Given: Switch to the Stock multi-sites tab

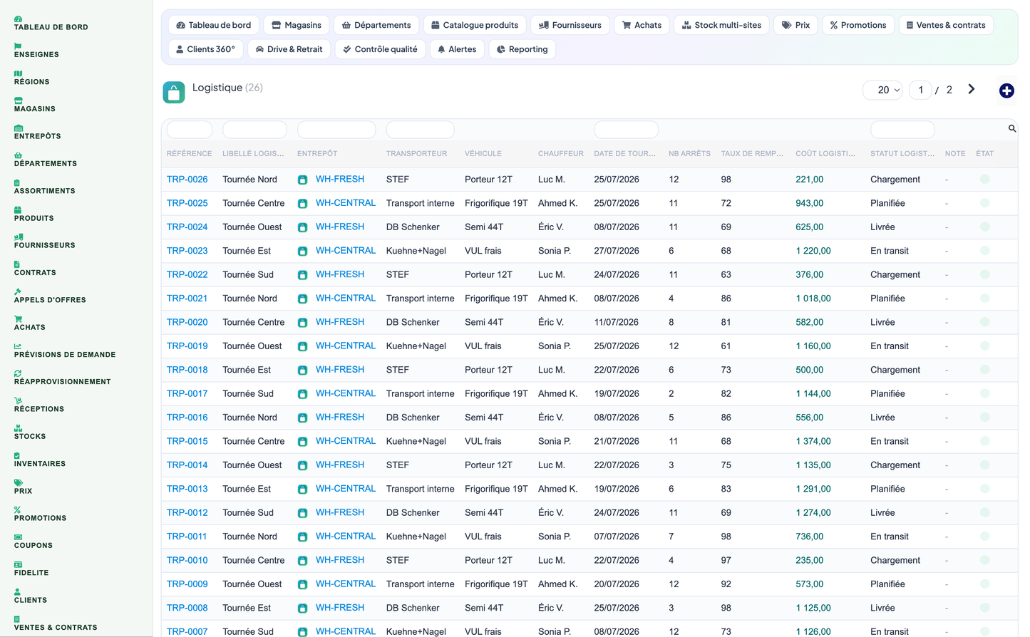Looking at the screenshot, I should pyautogui.click(x=721, y=25).
